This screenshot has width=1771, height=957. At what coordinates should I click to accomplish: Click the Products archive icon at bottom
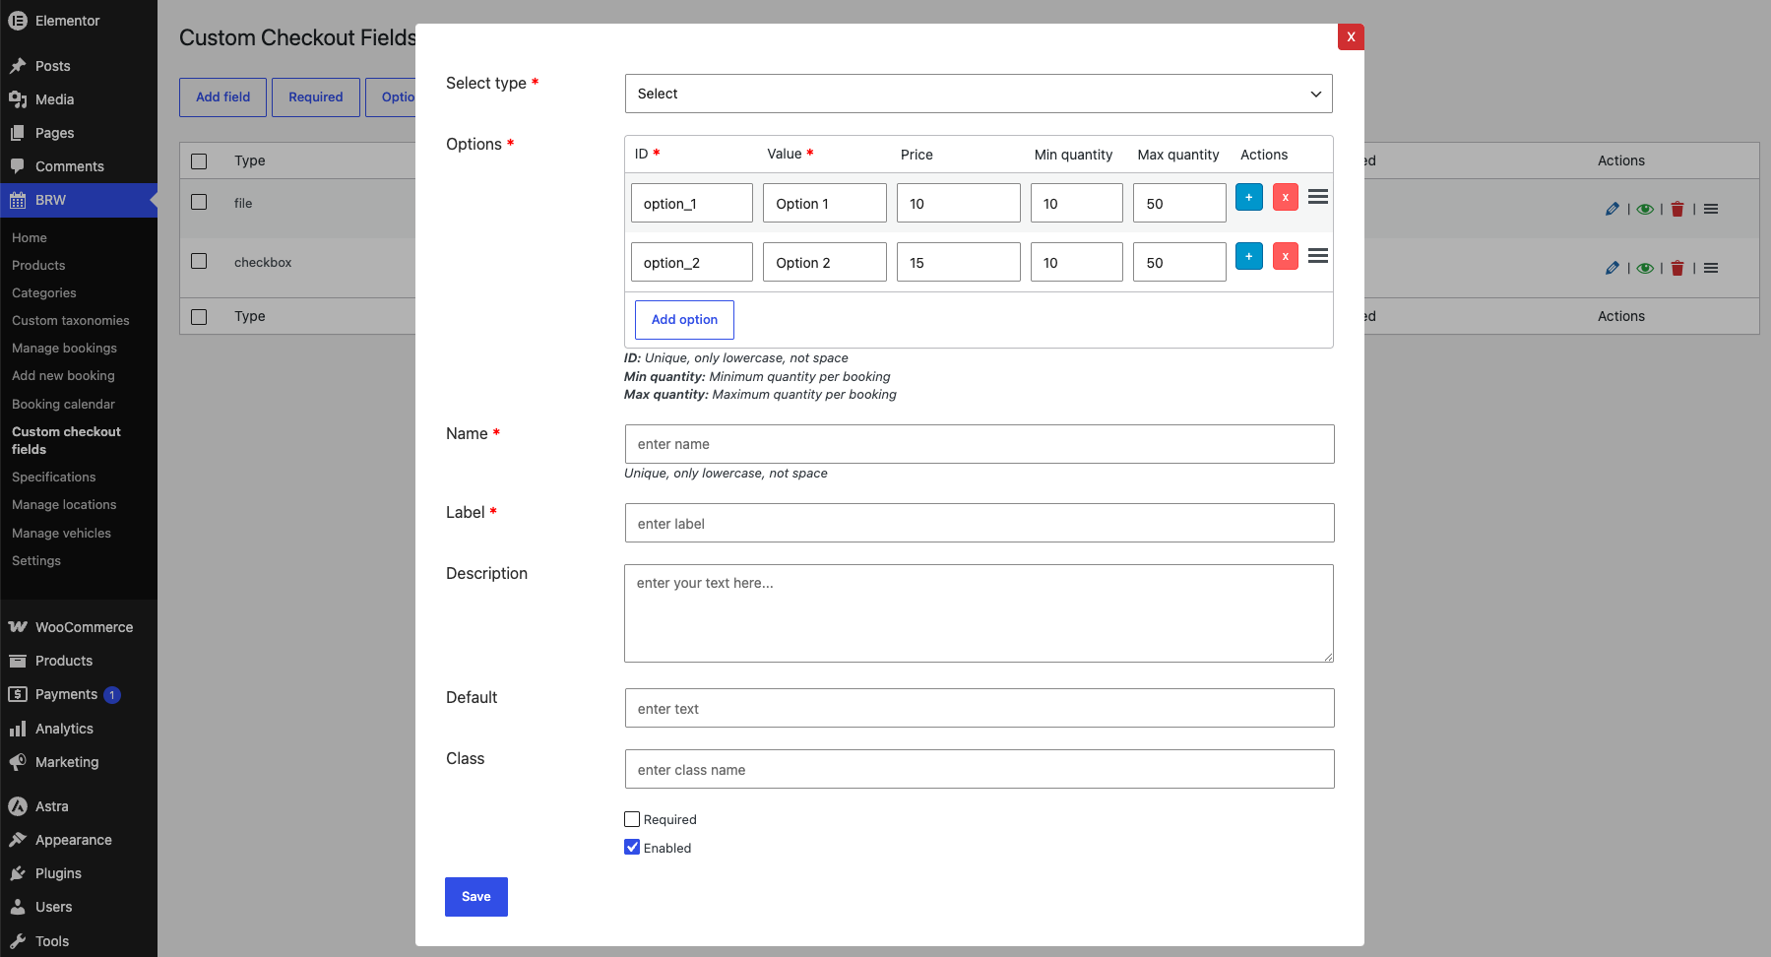[18, 661]
